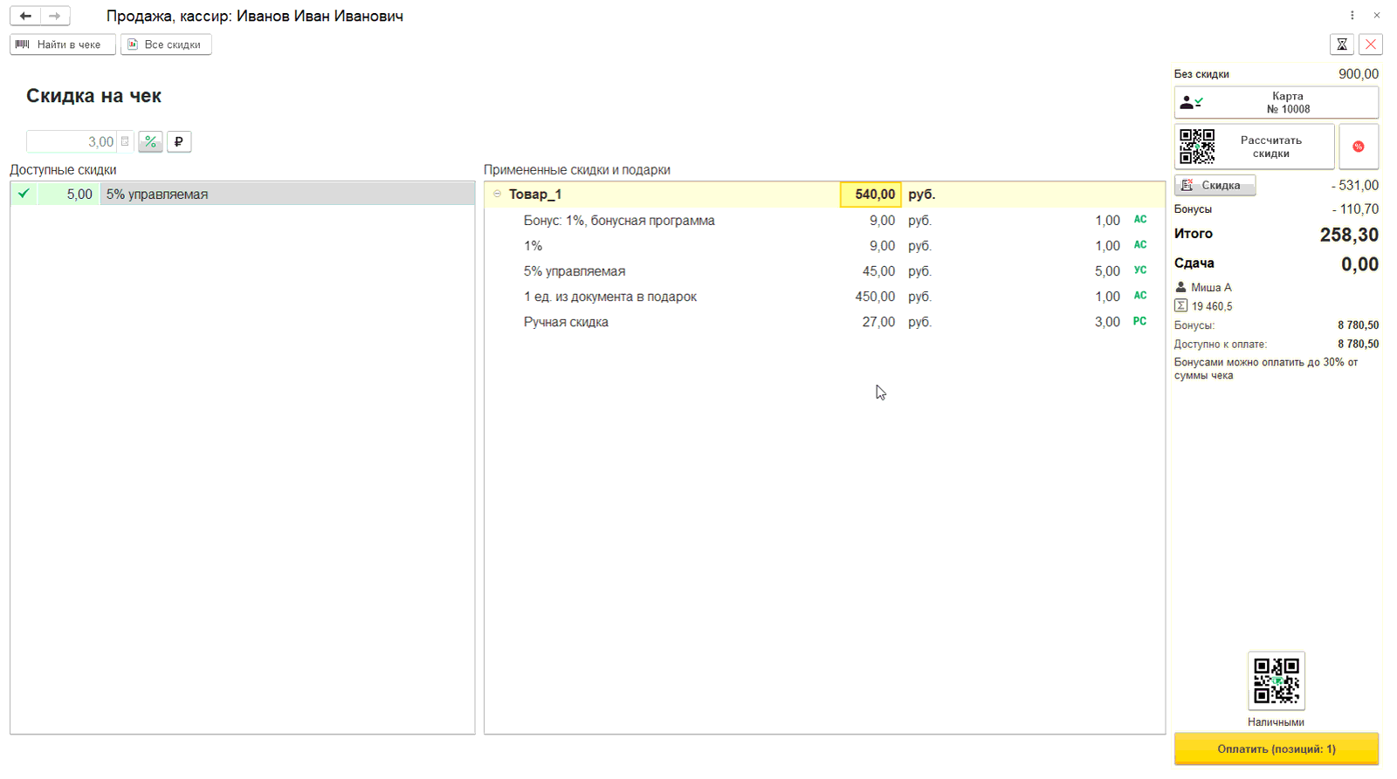Collapse the Товар_1 group
Image resolution: width=1397 pixels, height=779 pixels.
point(497,194)
